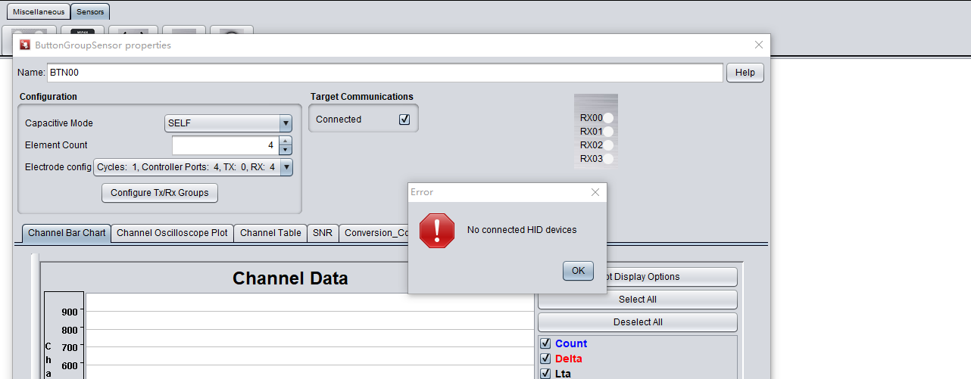Increase Element Count with up arrow
Image resolution: width=971 pixels, height=379 pixels.
coord(285,141)
